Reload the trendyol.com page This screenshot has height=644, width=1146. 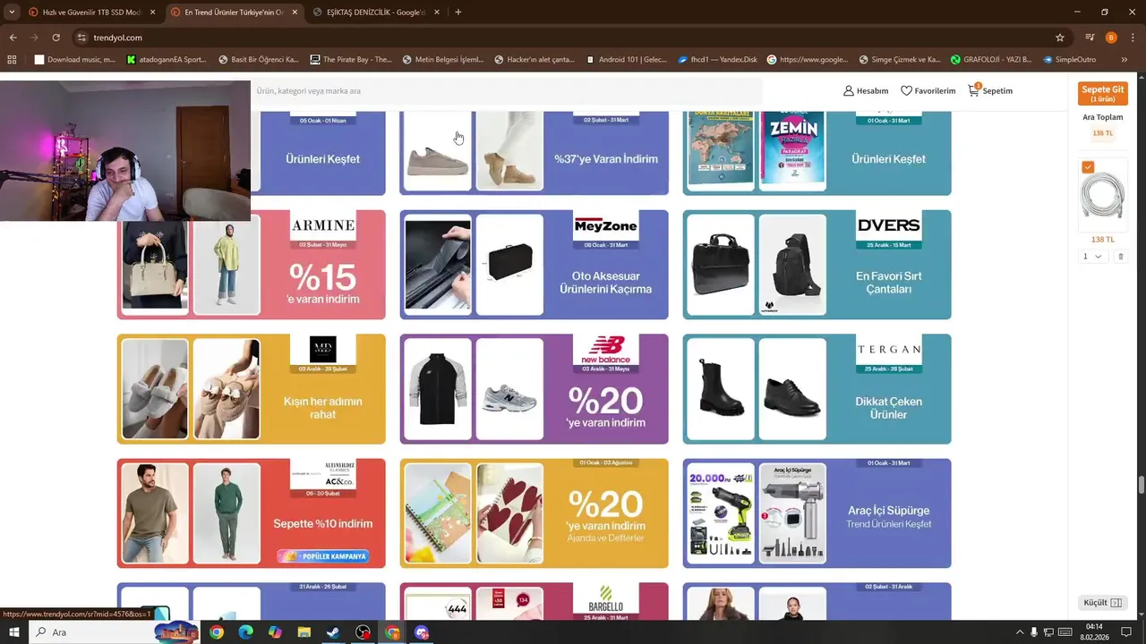click(56, 38)
